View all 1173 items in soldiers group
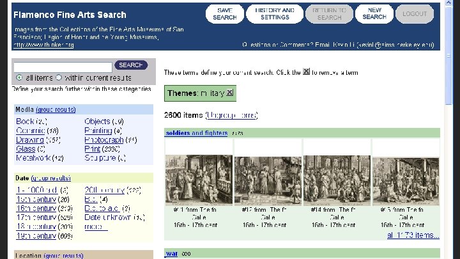 click(413, 235)
